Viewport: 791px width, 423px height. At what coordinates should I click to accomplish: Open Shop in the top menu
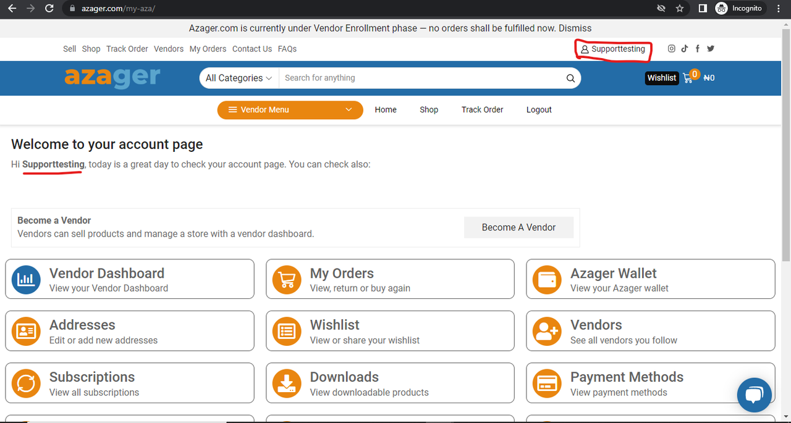pos(91,49)
